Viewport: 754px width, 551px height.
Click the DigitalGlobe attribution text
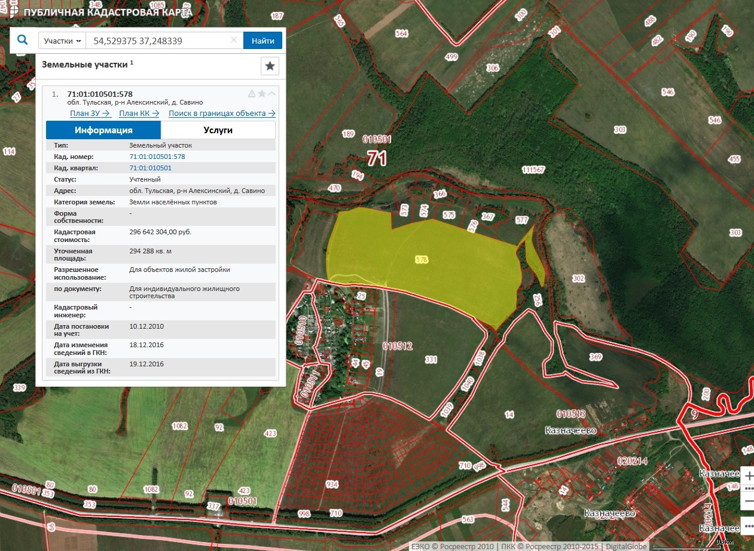627,546
